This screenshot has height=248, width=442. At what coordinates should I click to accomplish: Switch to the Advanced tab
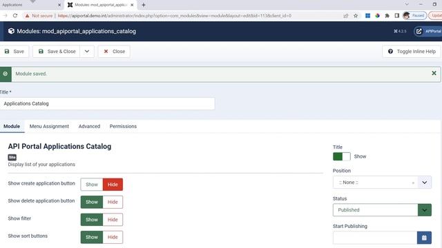tap(89, 126)
